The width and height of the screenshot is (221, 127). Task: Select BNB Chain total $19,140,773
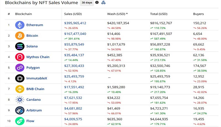tap(160, 87)
